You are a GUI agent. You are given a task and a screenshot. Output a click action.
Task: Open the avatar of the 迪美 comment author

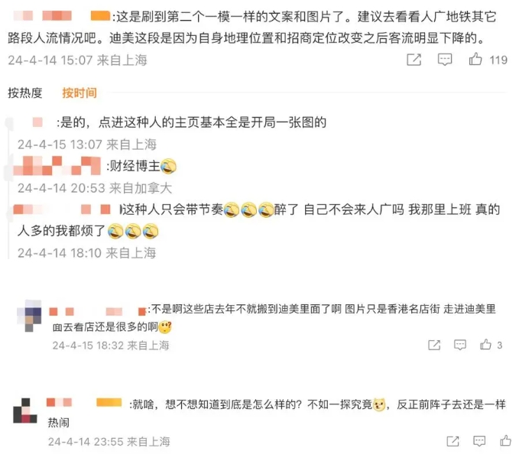point(29,316)
